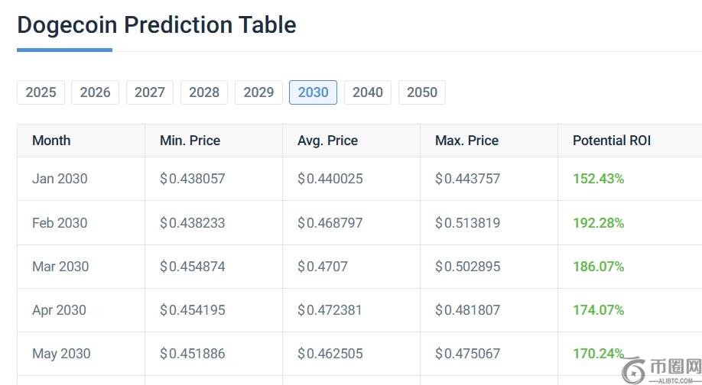Click the active 2030 tab
The width and height of the screenshot is (702, 385).
click(x=313, y=92)
